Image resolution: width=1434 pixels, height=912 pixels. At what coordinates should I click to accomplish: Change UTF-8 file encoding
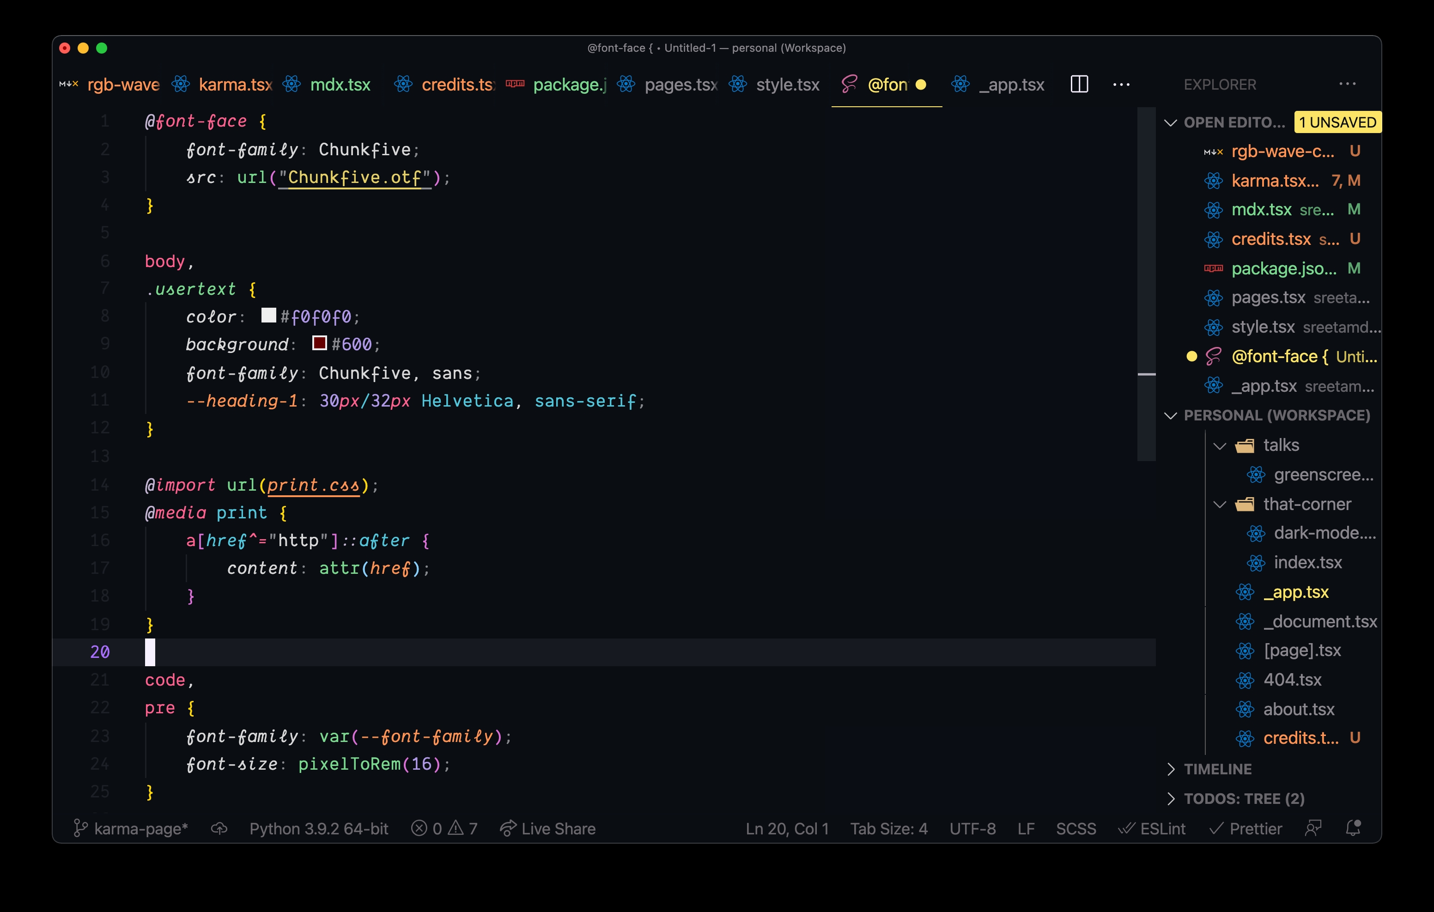(x=972, y=828)
